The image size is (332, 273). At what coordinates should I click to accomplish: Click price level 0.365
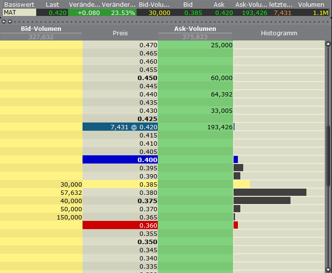(148, 218)
